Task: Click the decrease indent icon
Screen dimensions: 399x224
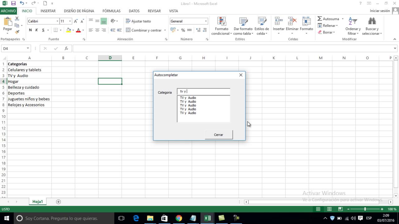Action: tap(113, 30)
